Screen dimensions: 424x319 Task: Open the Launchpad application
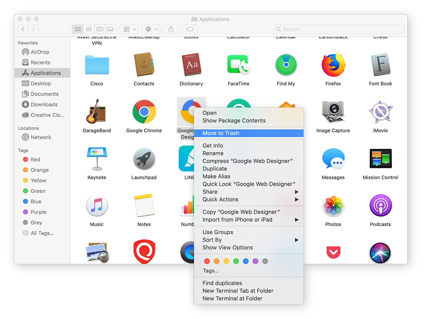pyautogui.click(x=144, y=158)
